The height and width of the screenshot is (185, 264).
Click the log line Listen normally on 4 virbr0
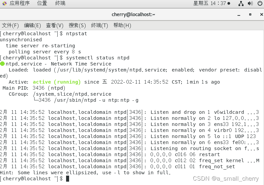tap(129, 130)
